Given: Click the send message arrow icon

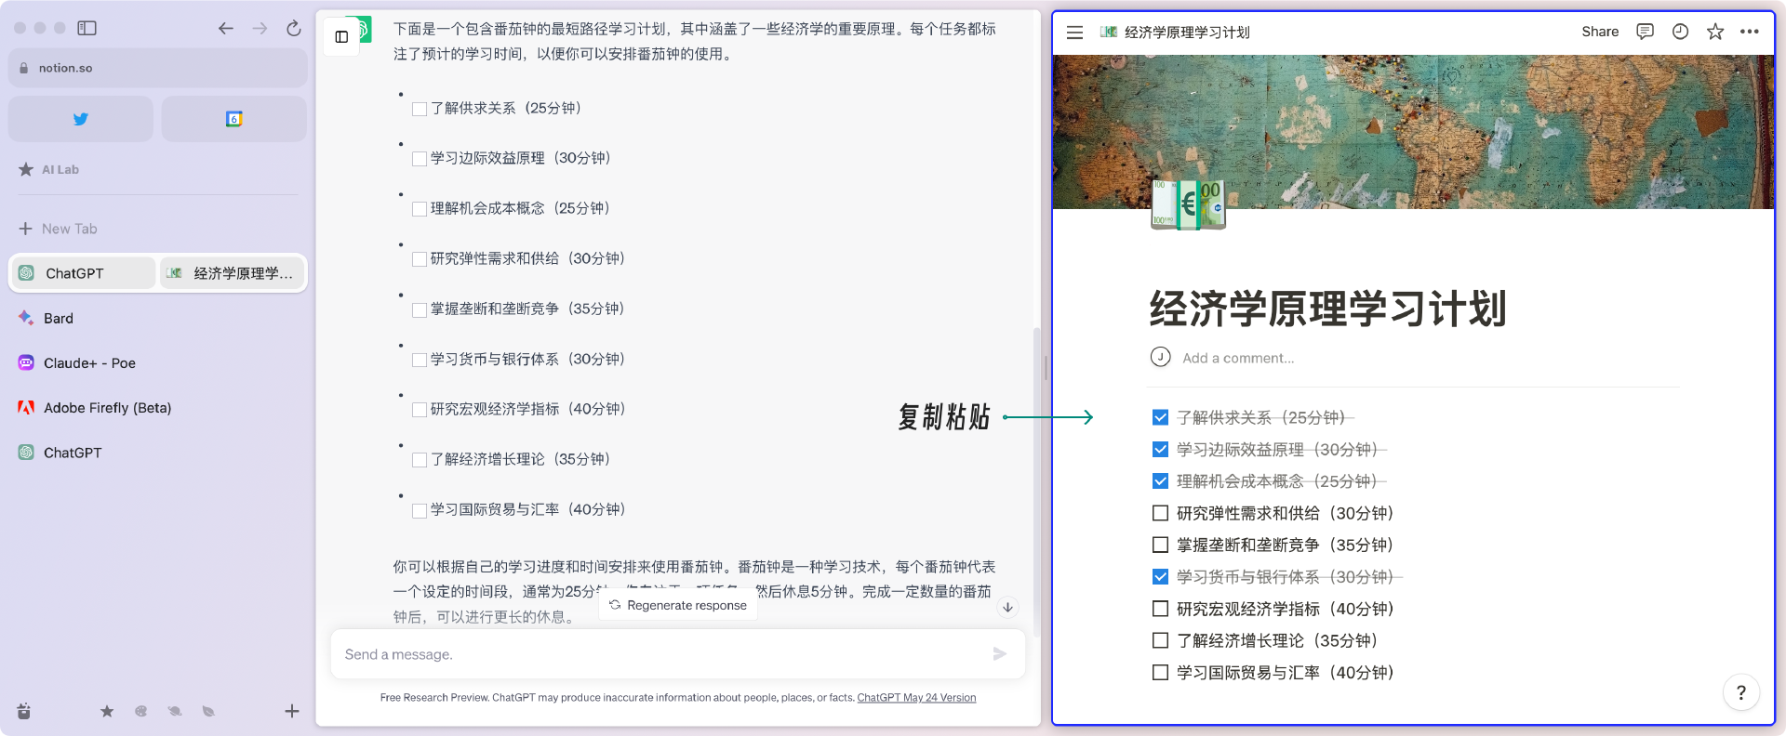Looking at the screenshot, I should (1000, 654).
